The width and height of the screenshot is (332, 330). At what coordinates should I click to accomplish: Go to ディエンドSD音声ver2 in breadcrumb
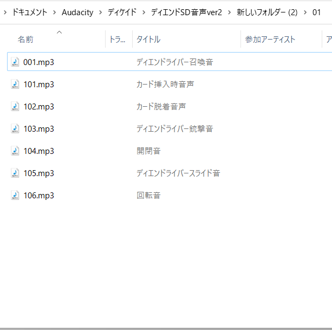pyautogui.click(x=186, y=12)
